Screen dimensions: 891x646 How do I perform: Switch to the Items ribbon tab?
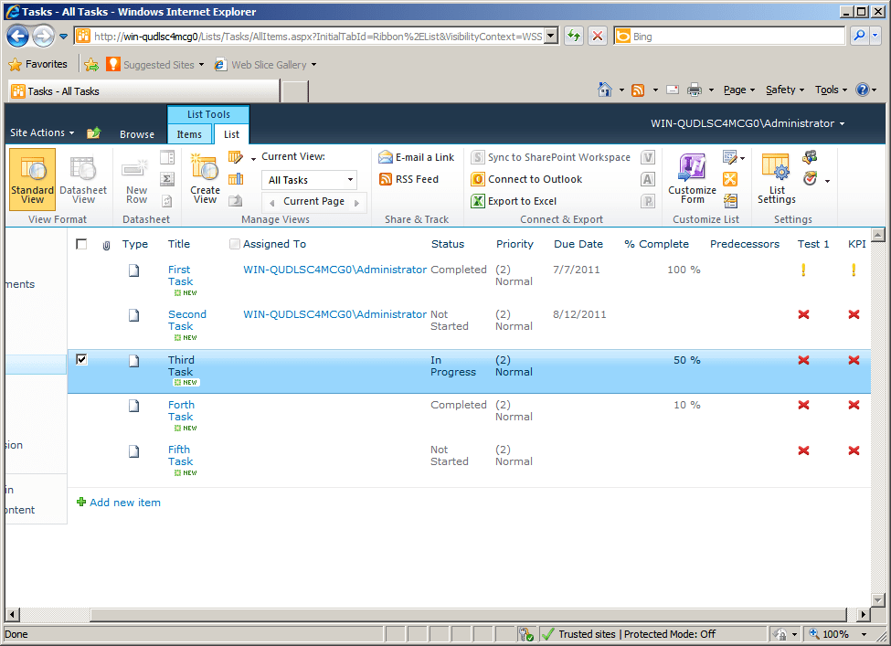[189, 134]
